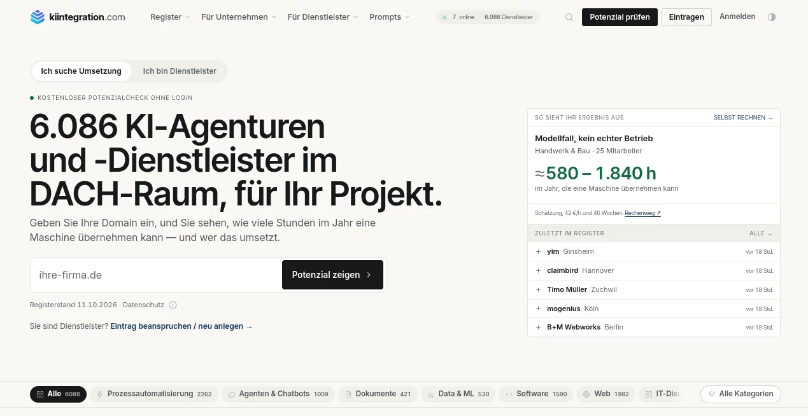Expand the Für Dienstleister menu
The height and width of the screenshot is (416, 808).
point(323,17)
